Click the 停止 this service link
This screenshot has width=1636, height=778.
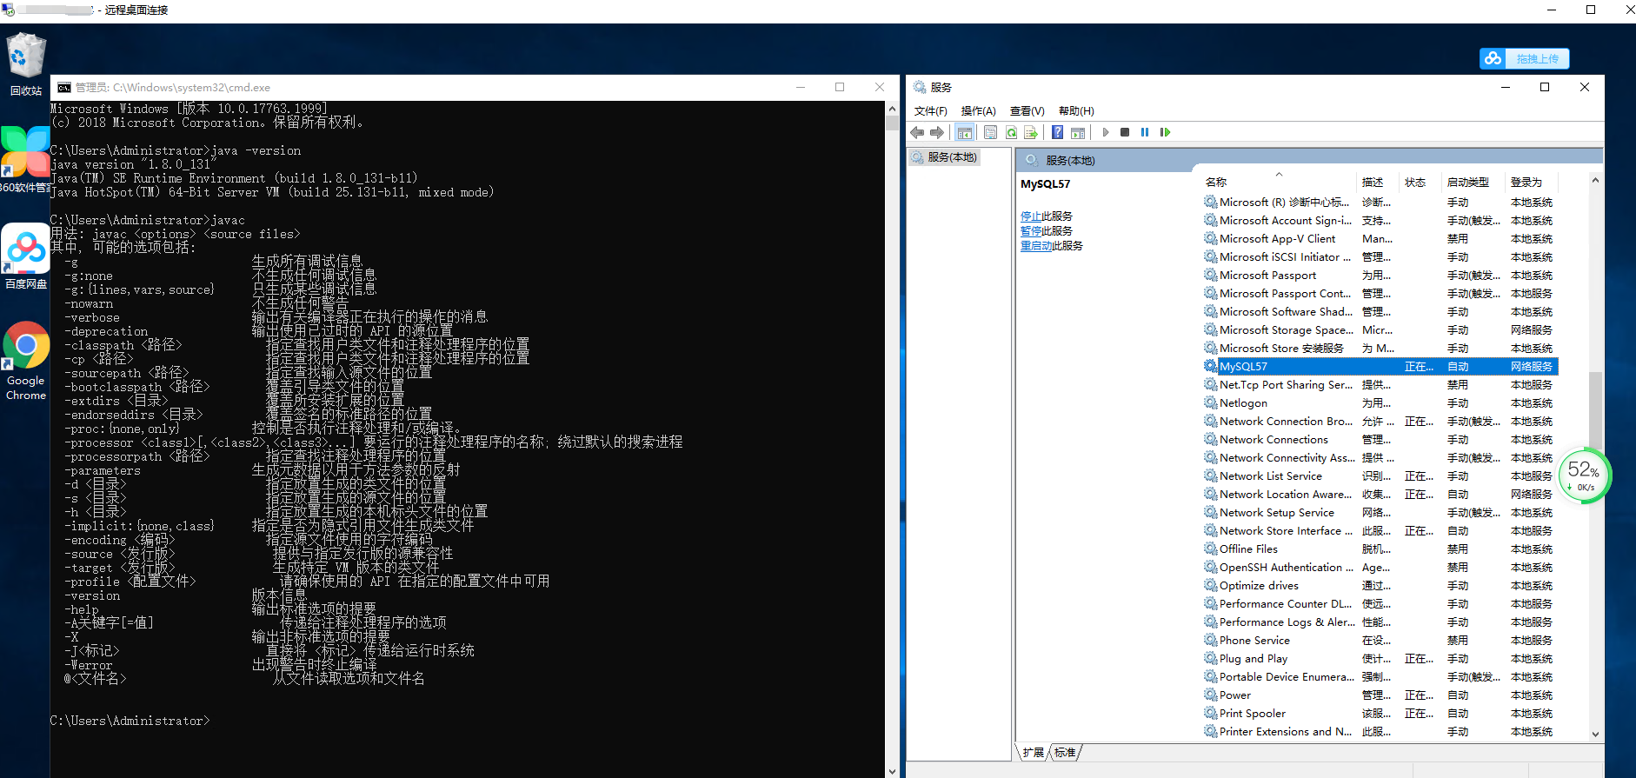coord(1031,216)
